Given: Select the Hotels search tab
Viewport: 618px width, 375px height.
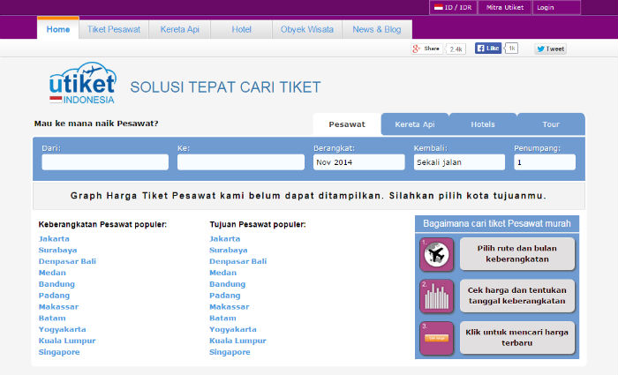Looking at the screenshot, I should (x=483, y=124).
